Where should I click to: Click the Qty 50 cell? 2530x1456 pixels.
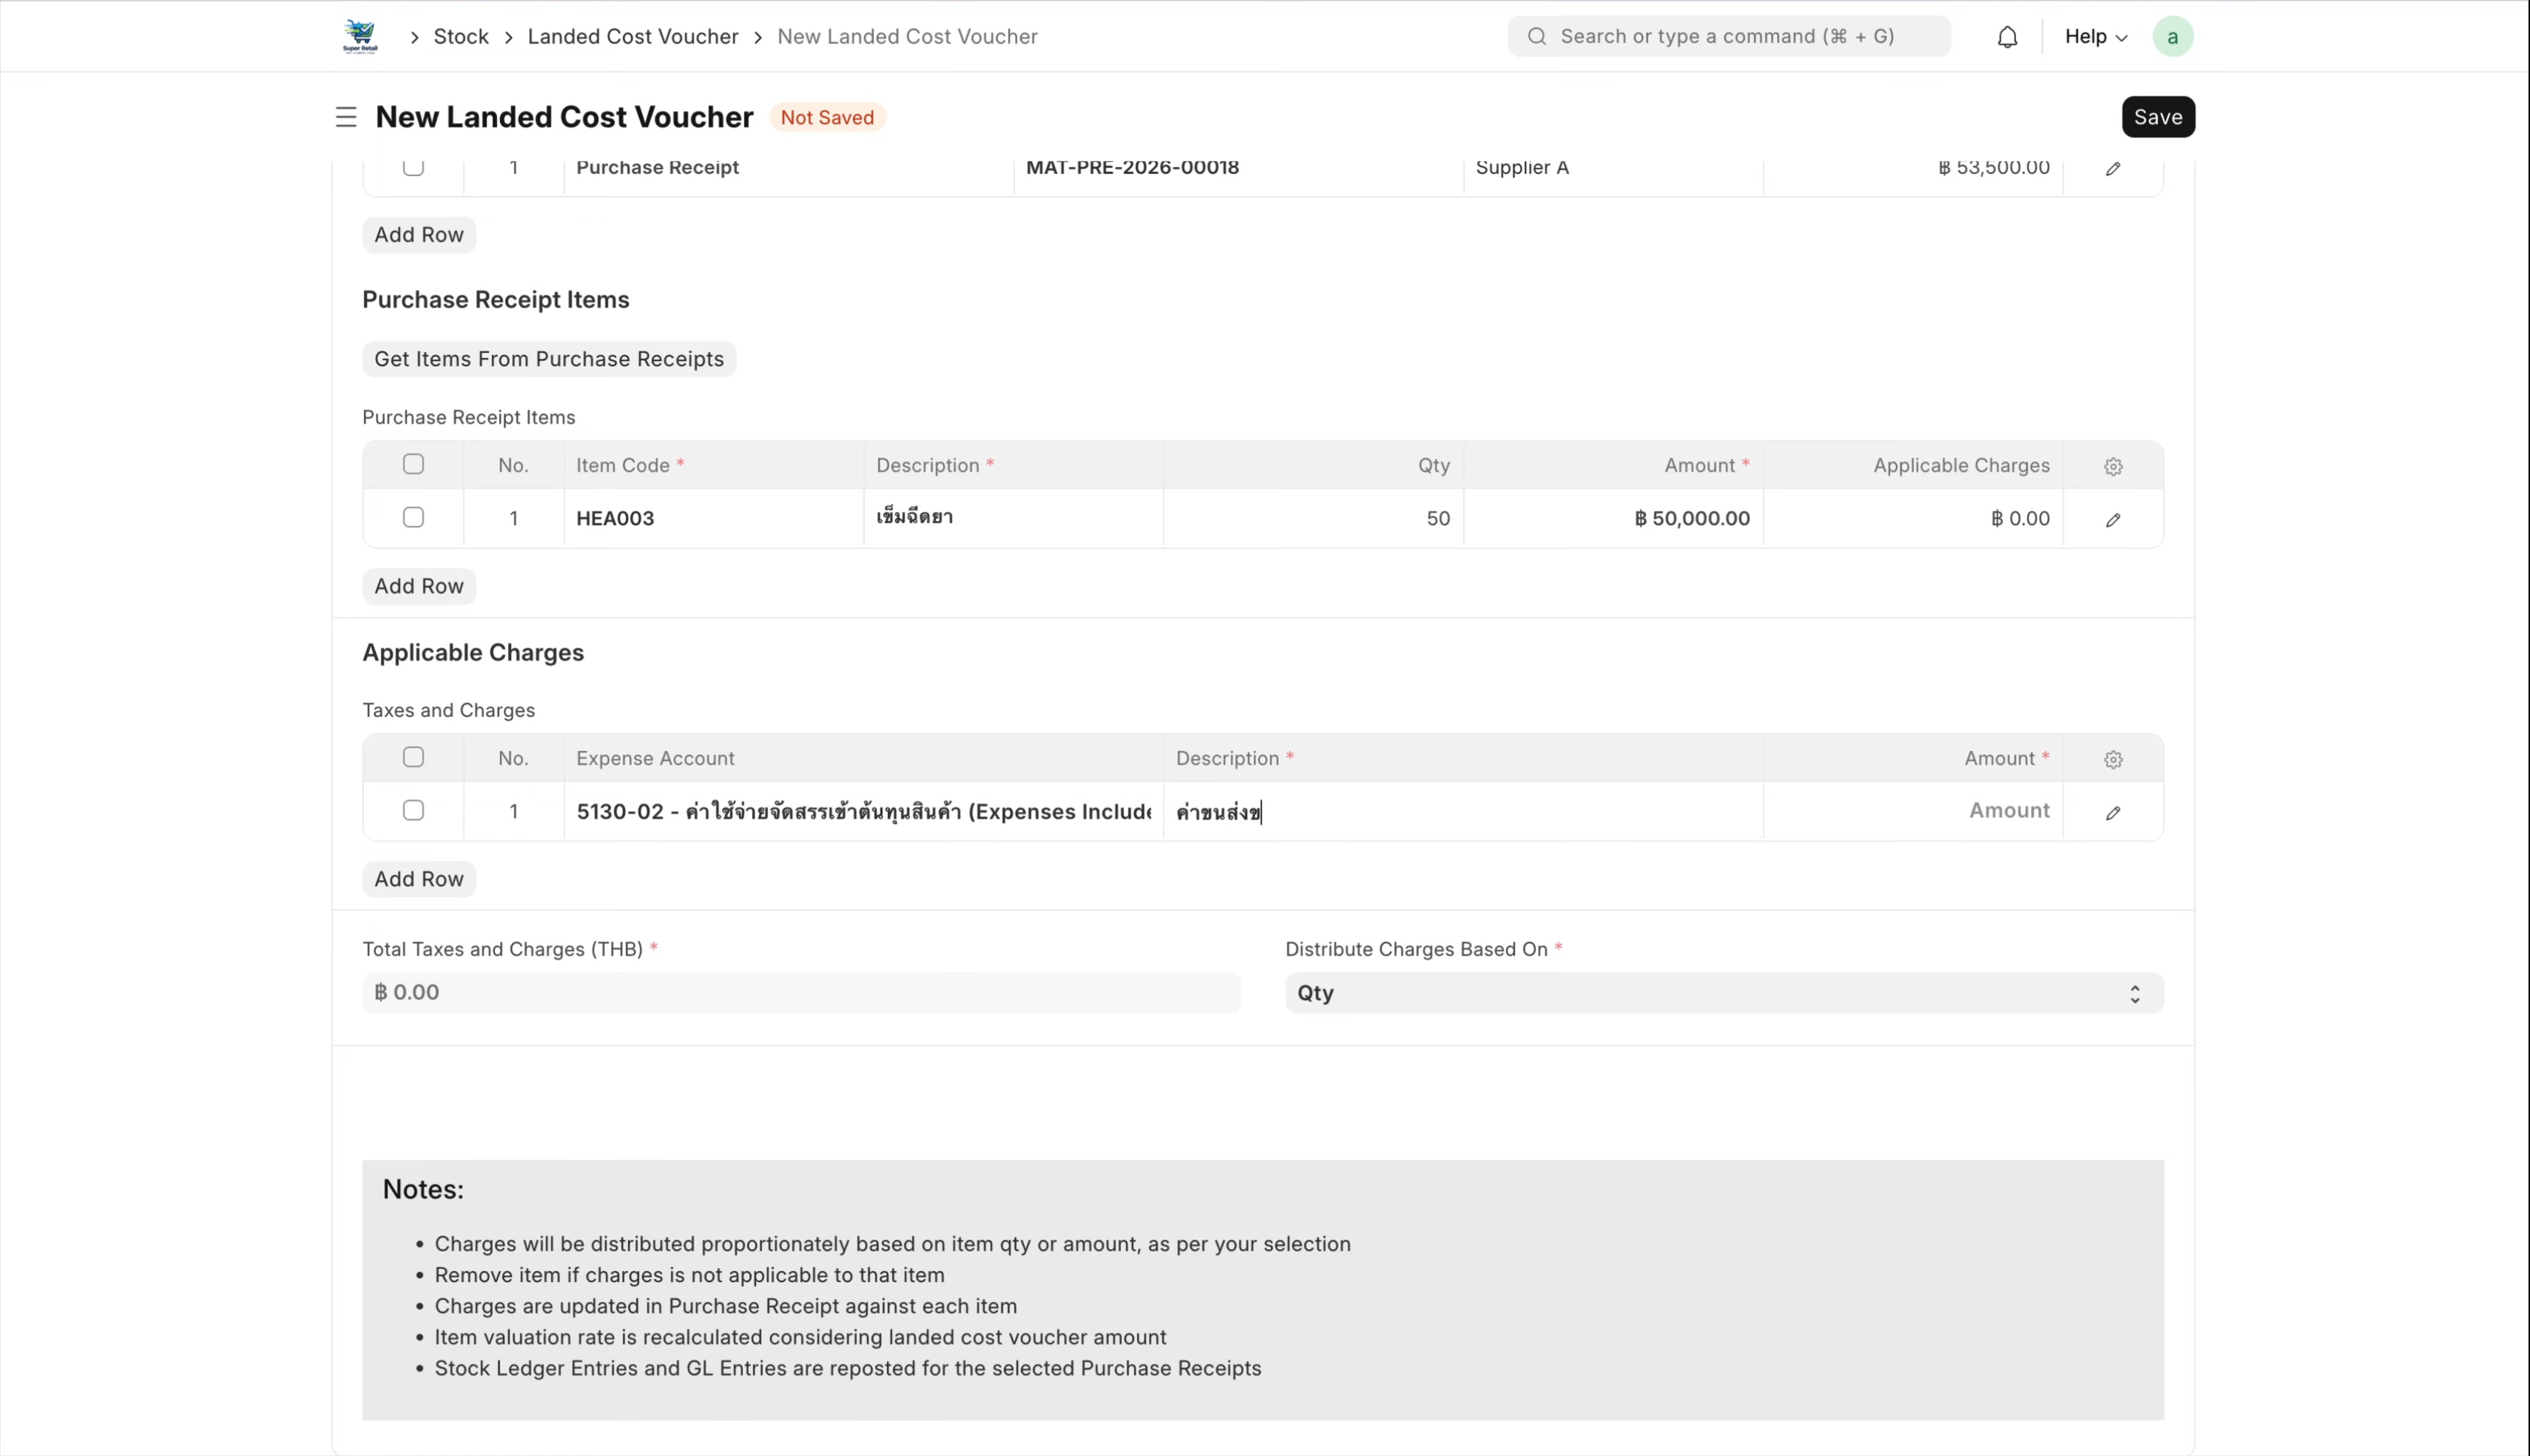pyautogui.click(x=1314, y=518)
